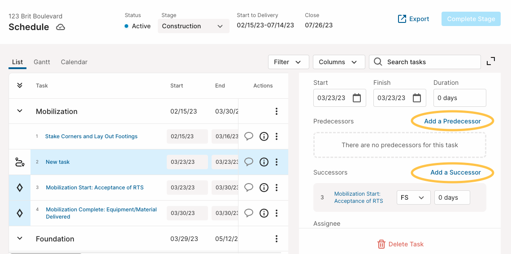Click Mobilization Start row start date 03/23/23
Image resolution: width=511 pixels, height=254 pixels.
coord(187,188)
